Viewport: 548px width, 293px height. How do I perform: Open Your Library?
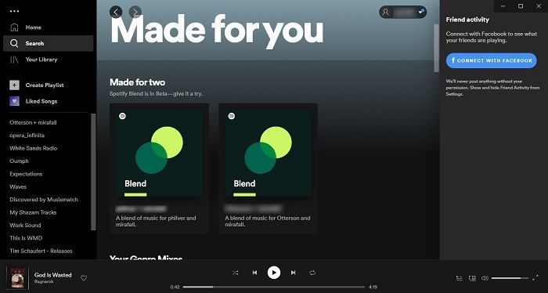point(49,60)
